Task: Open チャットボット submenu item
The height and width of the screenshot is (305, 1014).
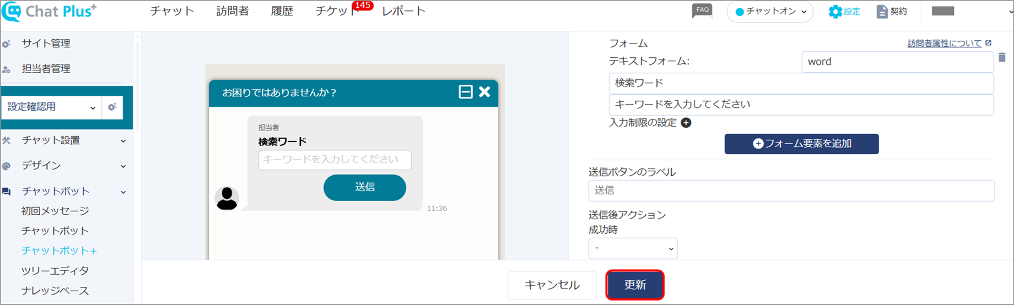Action: coord(55,231)
